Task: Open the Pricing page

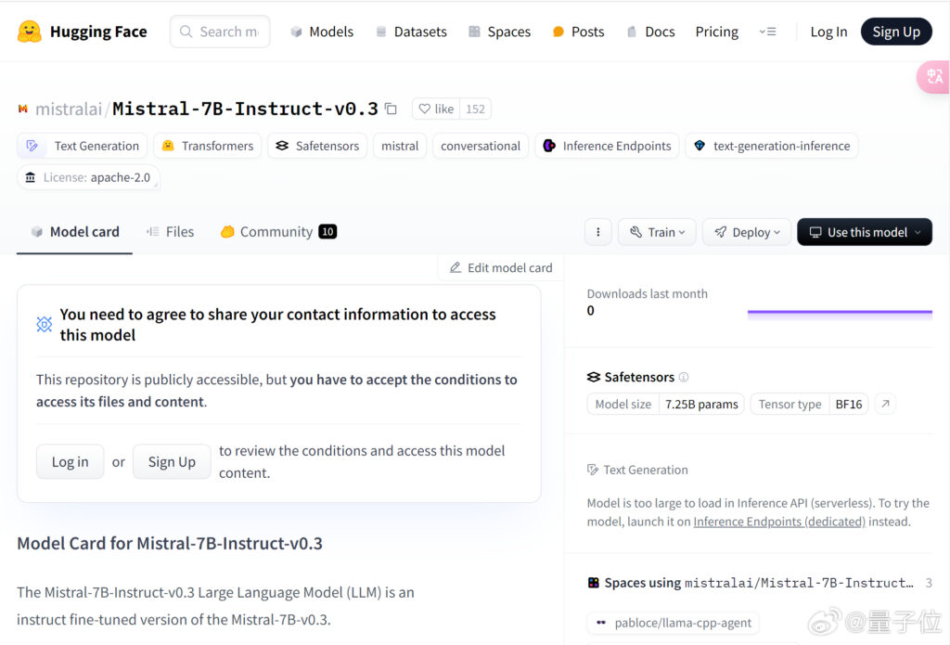Action: [x=717, y=32]
